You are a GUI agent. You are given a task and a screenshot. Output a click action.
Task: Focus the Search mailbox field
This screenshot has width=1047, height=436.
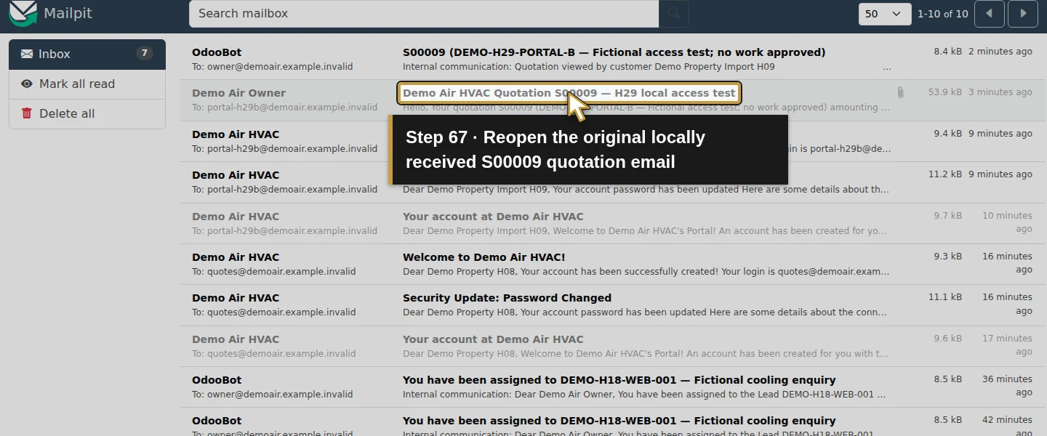point(424,14)
